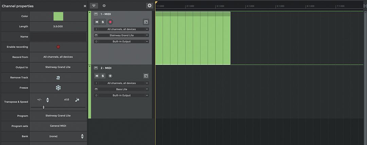
Task: Mute track 1 - MIDI
Action: [97, 22]
